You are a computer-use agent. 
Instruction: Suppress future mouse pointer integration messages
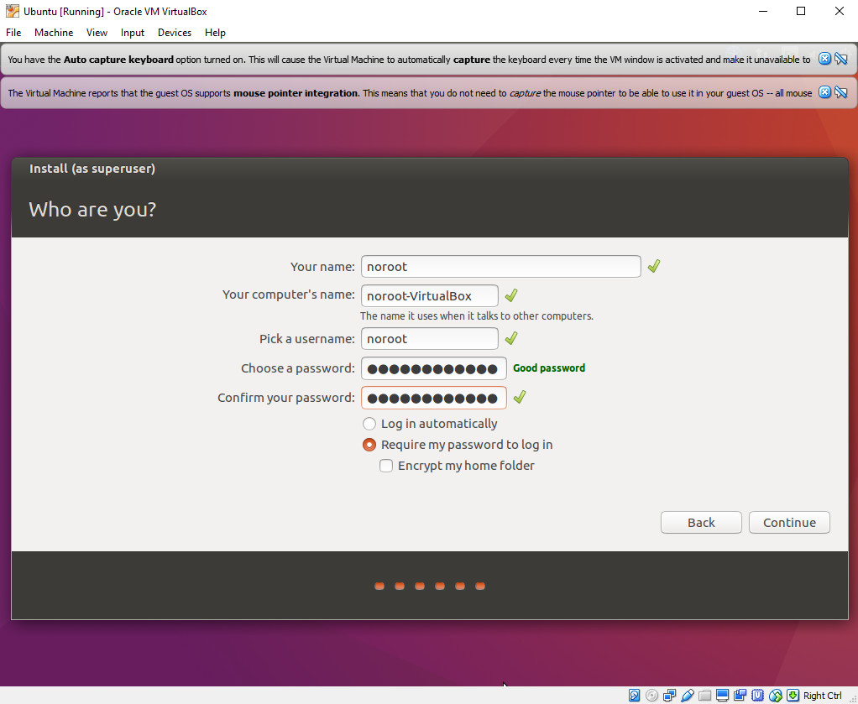coord(841,92)
